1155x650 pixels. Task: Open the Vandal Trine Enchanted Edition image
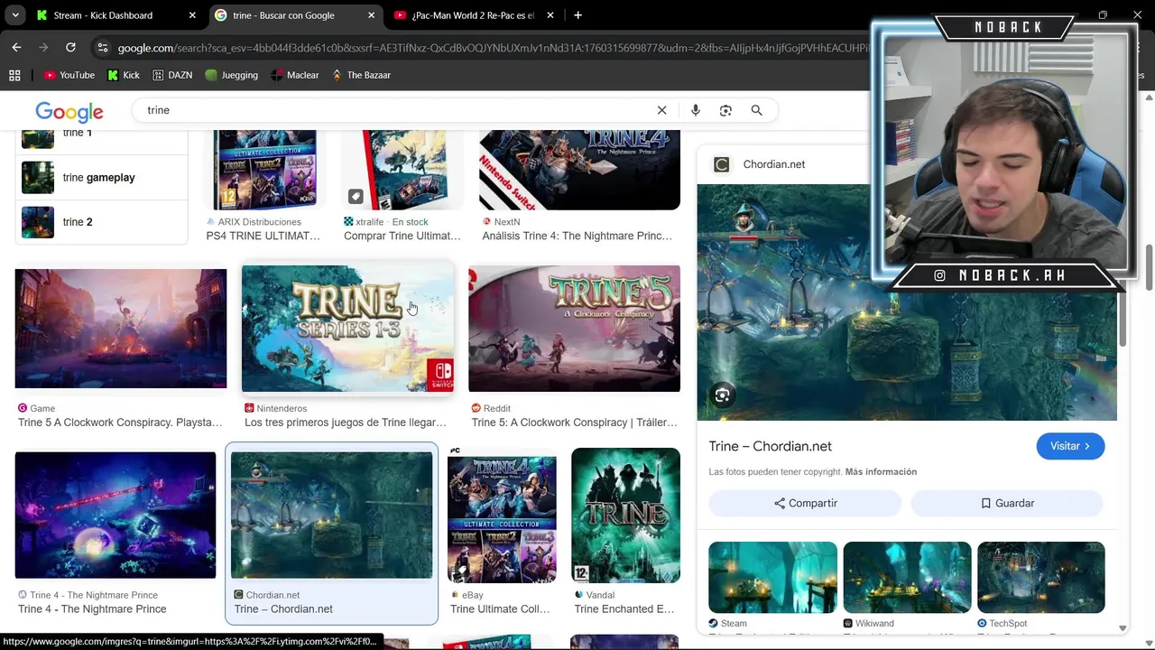click(x=625, y=515)
